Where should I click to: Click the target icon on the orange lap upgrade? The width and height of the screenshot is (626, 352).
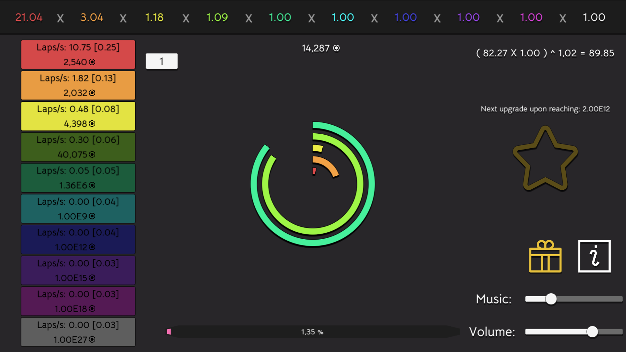[92, 93]
